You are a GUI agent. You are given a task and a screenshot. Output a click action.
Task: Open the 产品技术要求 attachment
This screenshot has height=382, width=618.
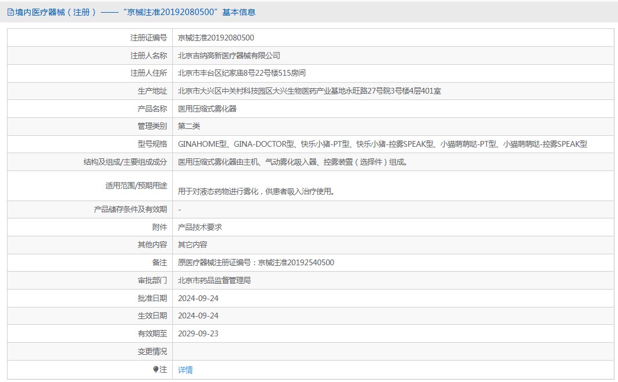200,227
